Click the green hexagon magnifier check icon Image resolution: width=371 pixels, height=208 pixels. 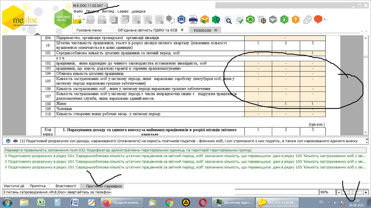[216, 20]
